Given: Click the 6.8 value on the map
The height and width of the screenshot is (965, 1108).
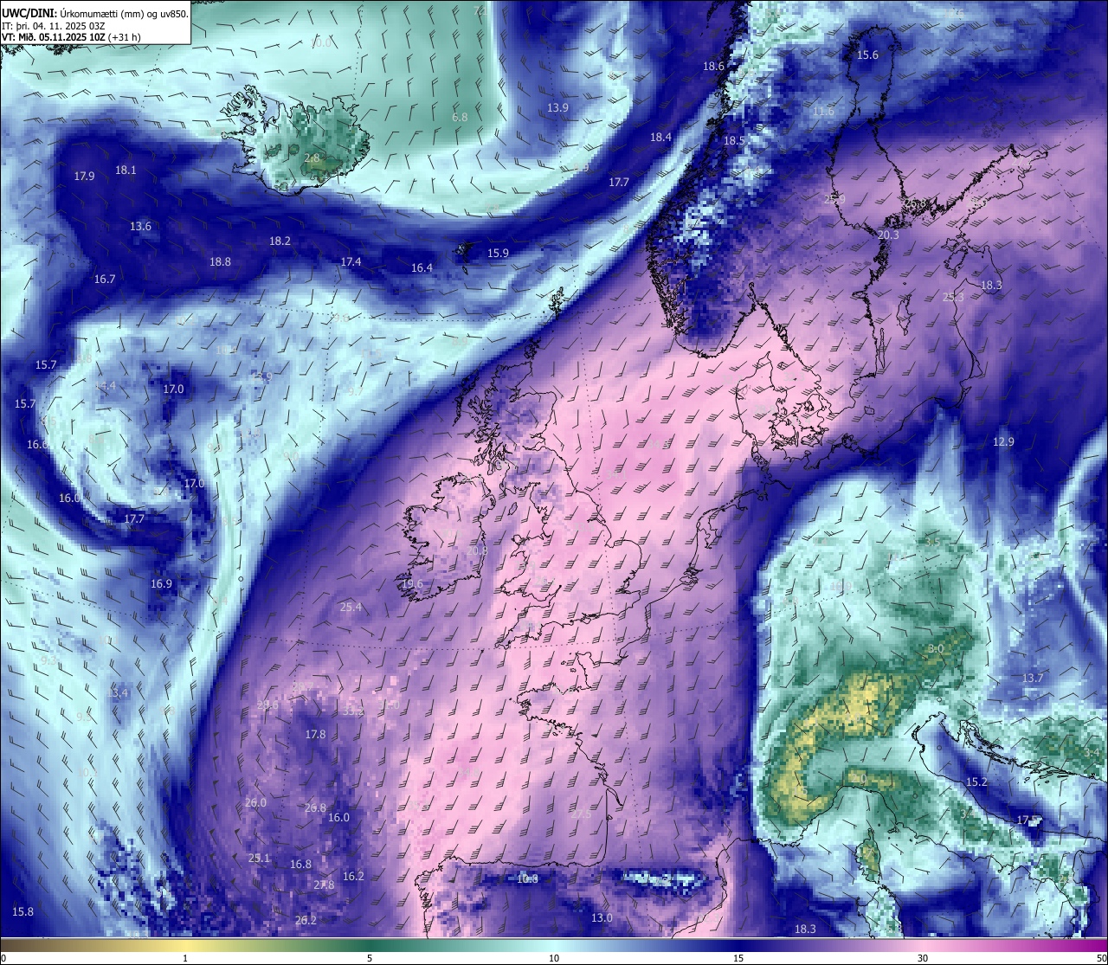Looking at the screenshot, I should click(x=460, y=118).
